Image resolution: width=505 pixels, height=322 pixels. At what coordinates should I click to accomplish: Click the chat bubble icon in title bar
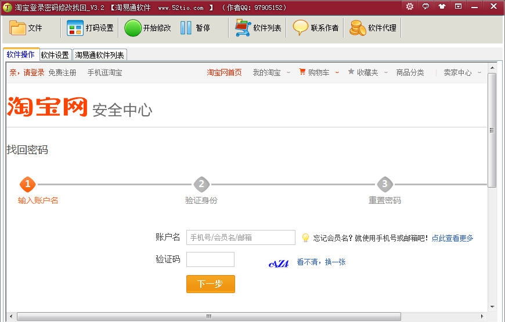[426, 6]
